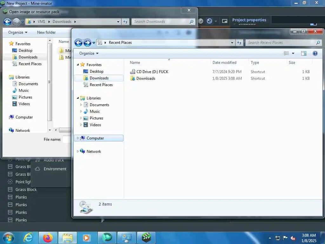The image size is (325, 244).
Task: Select Documents in Open dialog Libraries
Action: tap(25, 84)
